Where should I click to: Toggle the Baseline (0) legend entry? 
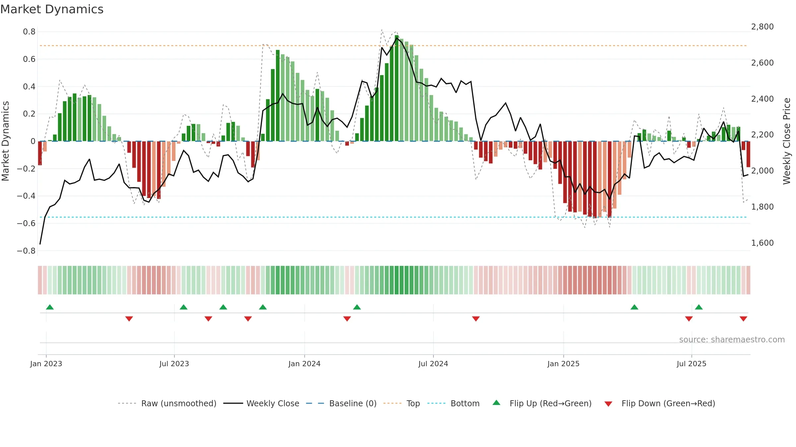[x=341, y=403]
